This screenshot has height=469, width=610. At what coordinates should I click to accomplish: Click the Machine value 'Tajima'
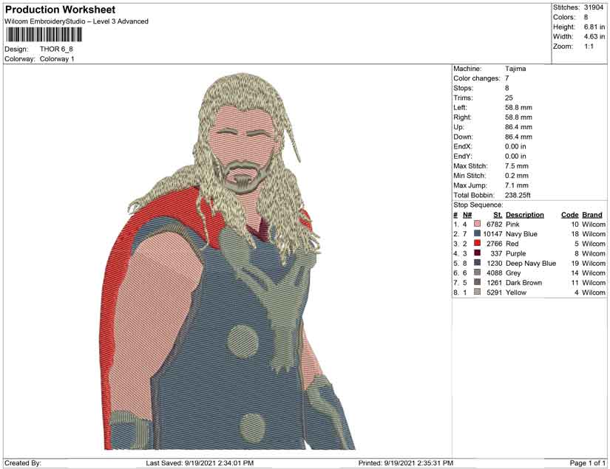tap(515, 69)
